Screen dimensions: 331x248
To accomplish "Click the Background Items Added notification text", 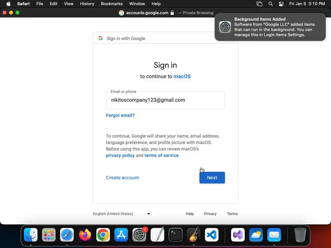I will pos(274,27).
